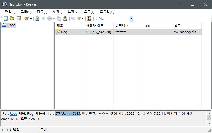Click the 비밀번호 column header
The image size is (212, 133).
pos(128,26)
